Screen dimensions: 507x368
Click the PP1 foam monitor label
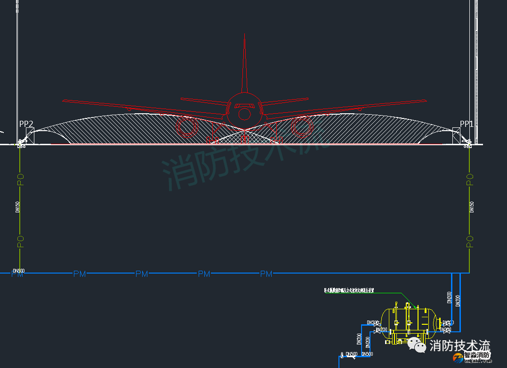[466, 124]
